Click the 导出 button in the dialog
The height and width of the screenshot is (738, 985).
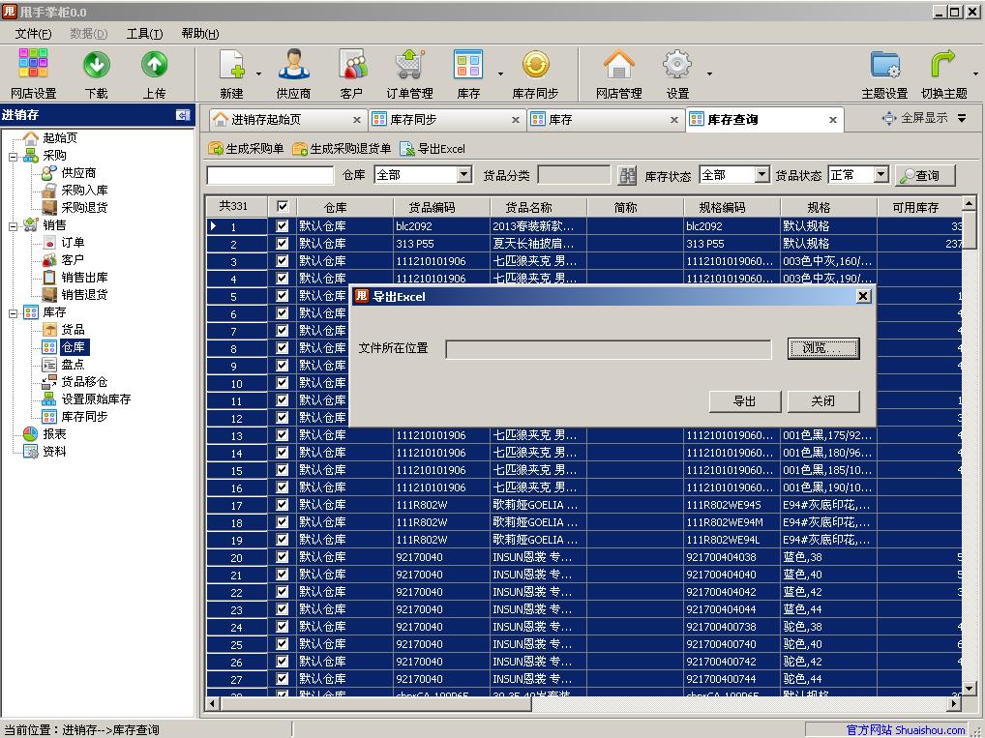(x=745, y=400)
